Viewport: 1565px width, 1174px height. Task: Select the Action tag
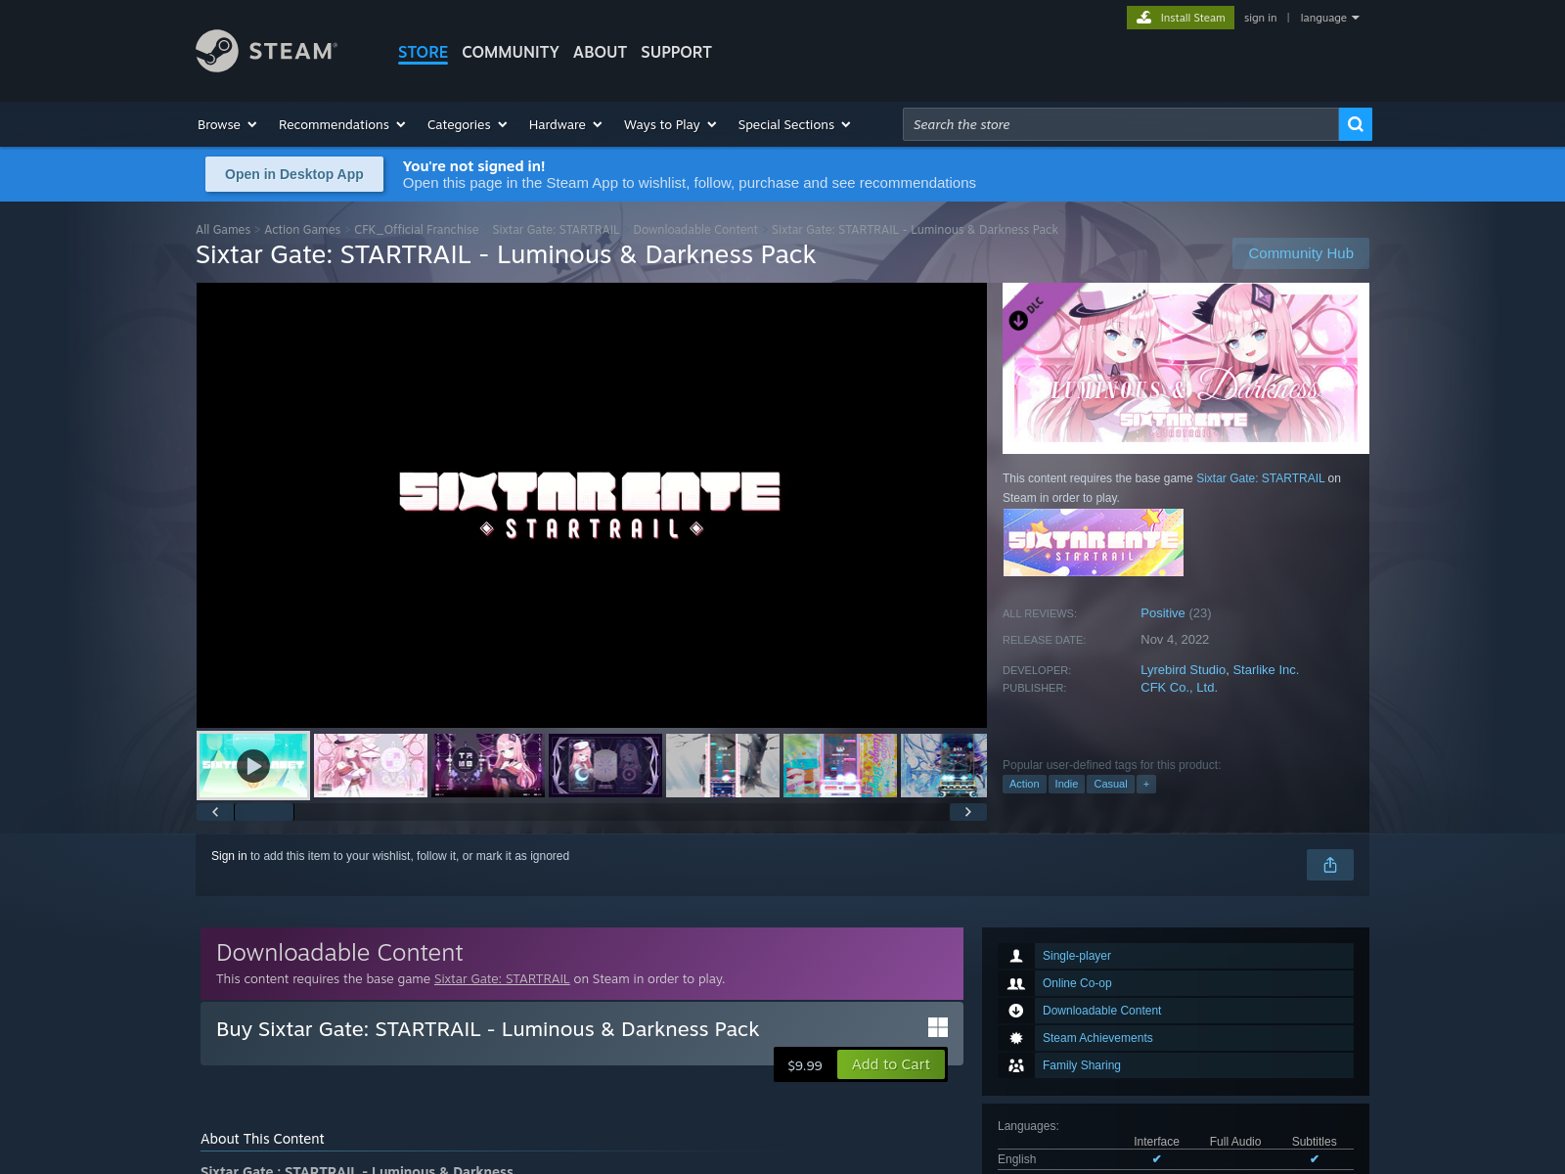point(1024,784)
